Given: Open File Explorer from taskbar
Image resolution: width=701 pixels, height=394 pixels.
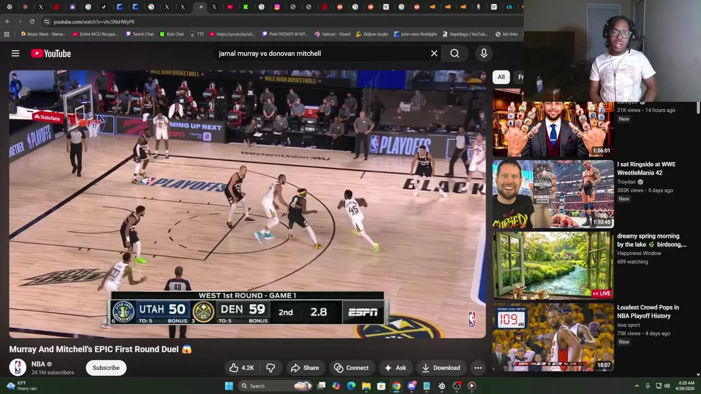Looking at the screenshot, I should click(x=366, y=386).
